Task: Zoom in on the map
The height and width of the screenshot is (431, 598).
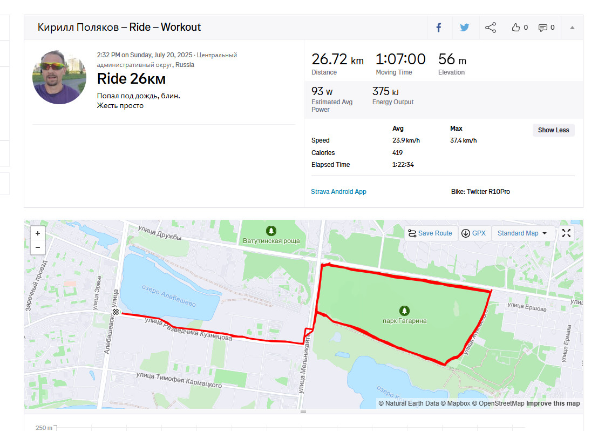Action: [x=38, y=233]
